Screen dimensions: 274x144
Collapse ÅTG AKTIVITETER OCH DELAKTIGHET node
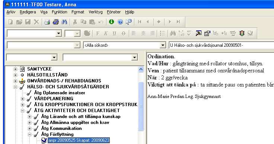tap(22, 111)
